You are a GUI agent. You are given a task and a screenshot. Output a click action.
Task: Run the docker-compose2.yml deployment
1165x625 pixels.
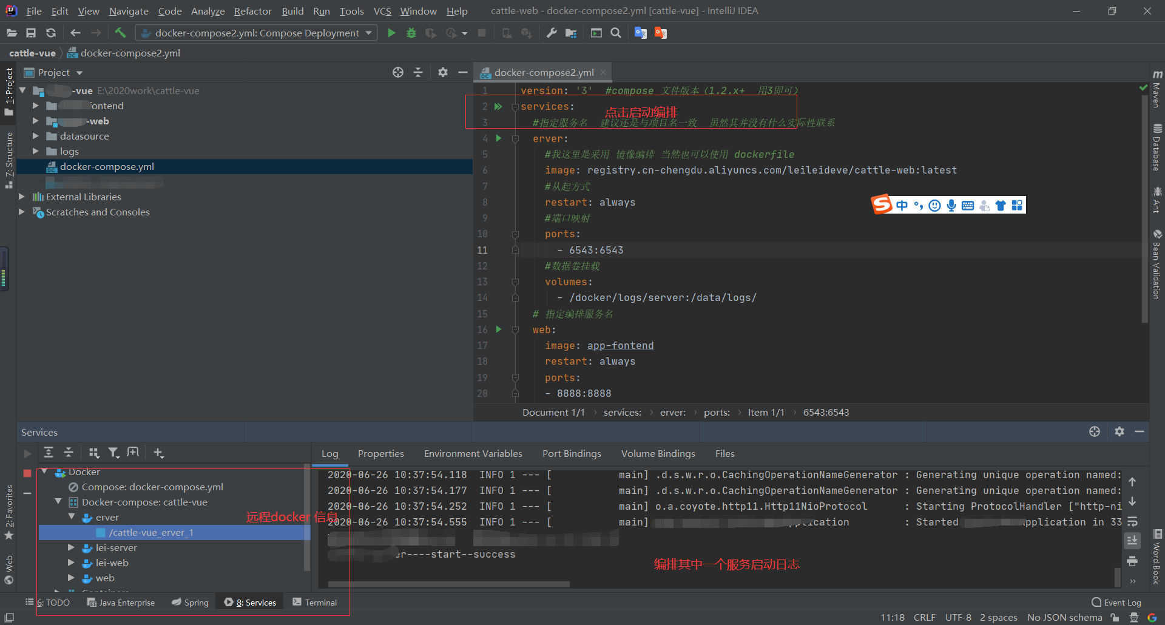click(x=391, y=33)
